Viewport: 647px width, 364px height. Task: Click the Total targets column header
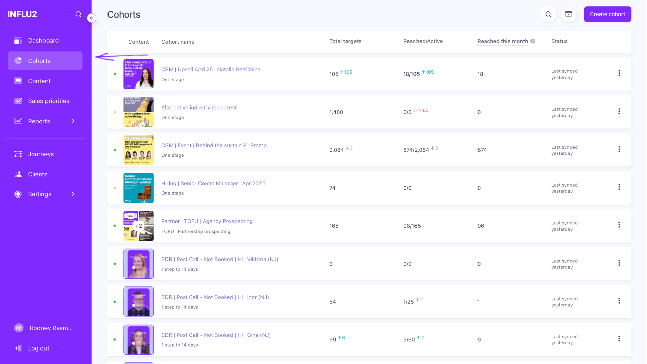pos(345,41)
